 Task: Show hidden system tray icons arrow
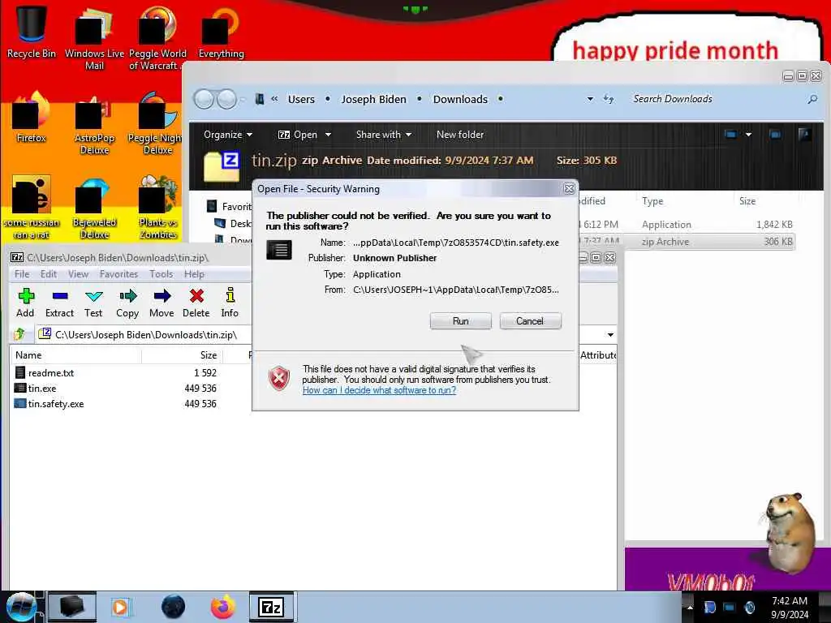point(690,608)
